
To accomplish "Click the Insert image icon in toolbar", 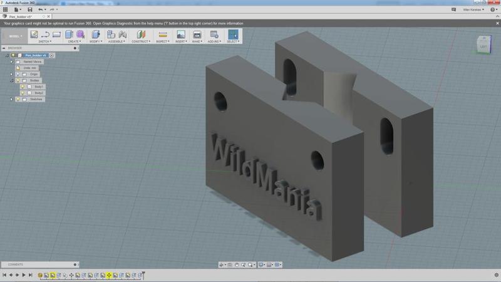I will coord(180,34).
